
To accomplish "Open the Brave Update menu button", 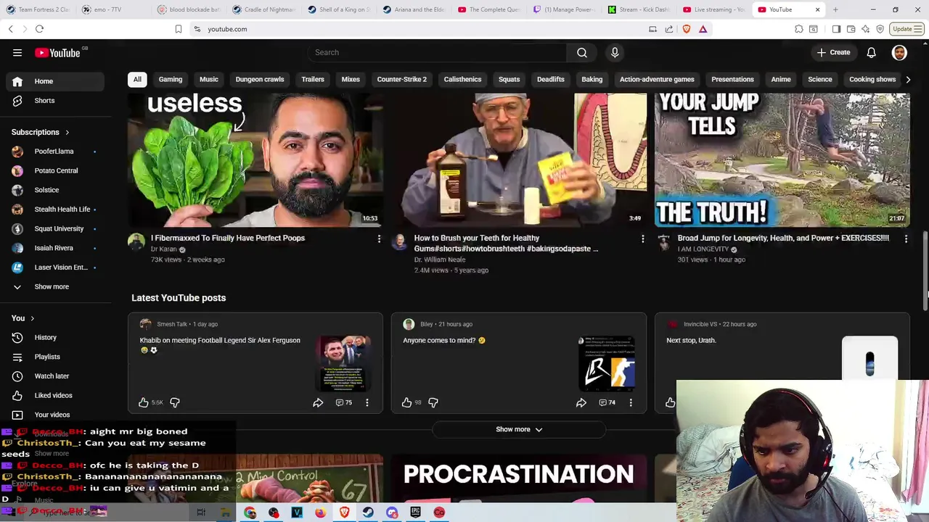I will click(x=907, y=29).
